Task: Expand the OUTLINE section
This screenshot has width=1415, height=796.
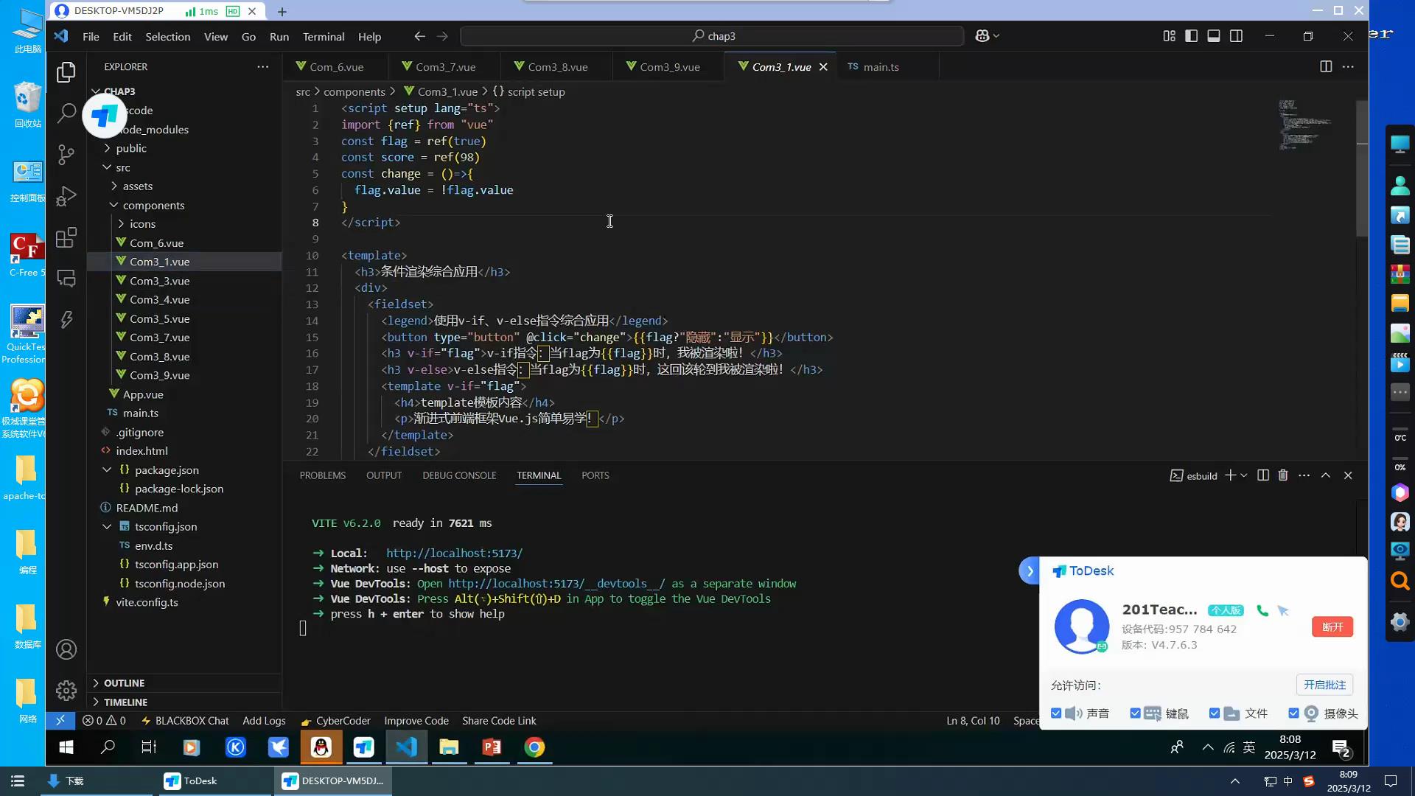Action: click(x=124, y=683)
